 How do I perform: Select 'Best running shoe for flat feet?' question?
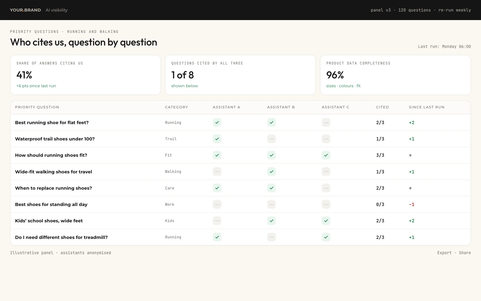click(52, 123)
